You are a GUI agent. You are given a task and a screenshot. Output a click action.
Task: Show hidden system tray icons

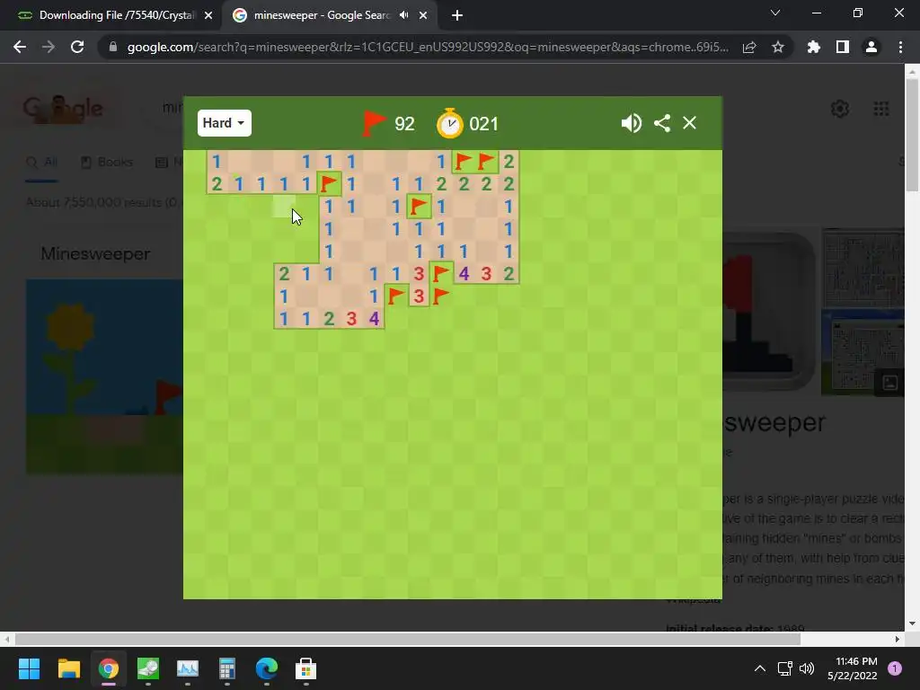click(760, 668)
